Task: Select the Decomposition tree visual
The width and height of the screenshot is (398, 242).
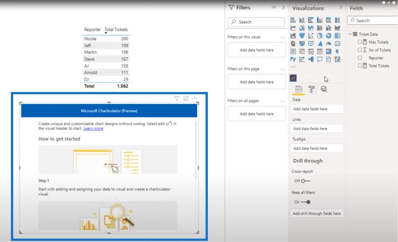Action: (x=311, y=59)
